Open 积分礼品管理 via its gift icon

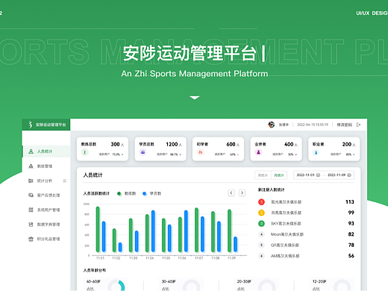31,240
